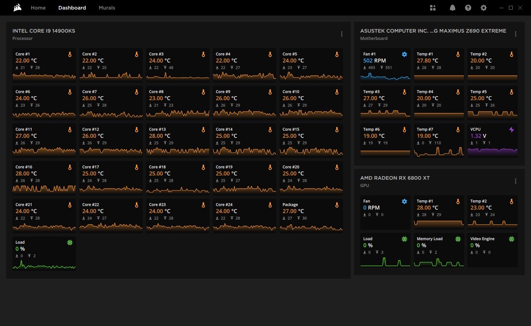Click the chip icon on GPU Memory Load

458,239
